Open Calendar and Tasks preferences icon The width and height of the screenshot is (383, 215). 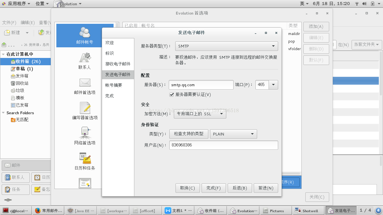point(85,158)
